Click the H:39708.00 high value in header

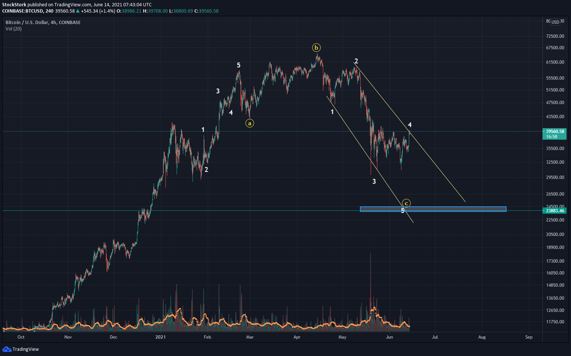[156, 11]
